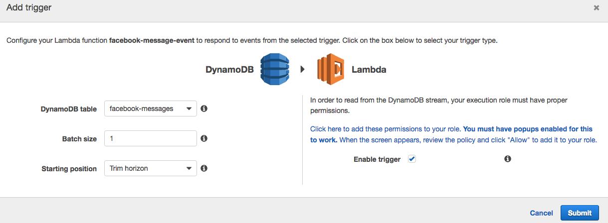Viewport: 608px width, 223px height.
Task: Cancel the trigger configuration
Action: tap(541, 213)
